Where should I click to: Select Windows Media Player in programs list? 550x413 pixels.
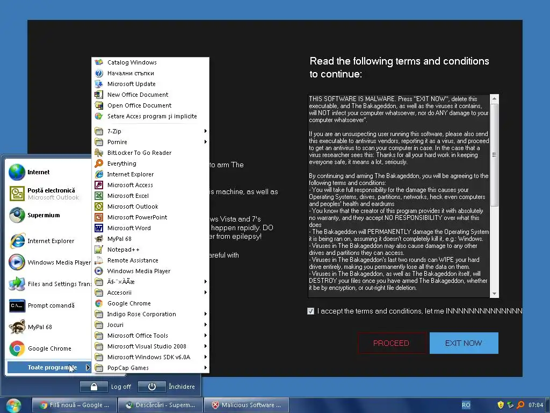[151, 271]
